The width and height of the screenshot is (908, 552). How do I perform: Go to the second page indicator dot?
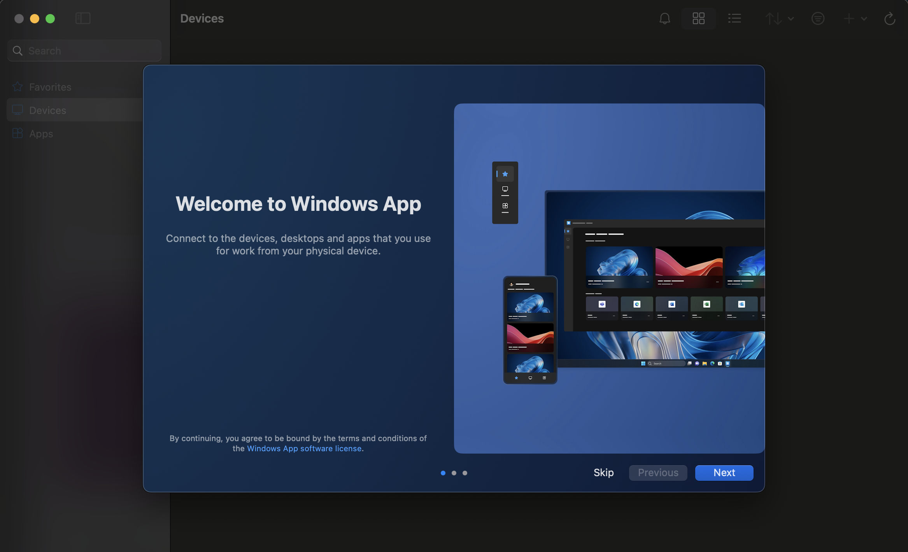[454, 473]
